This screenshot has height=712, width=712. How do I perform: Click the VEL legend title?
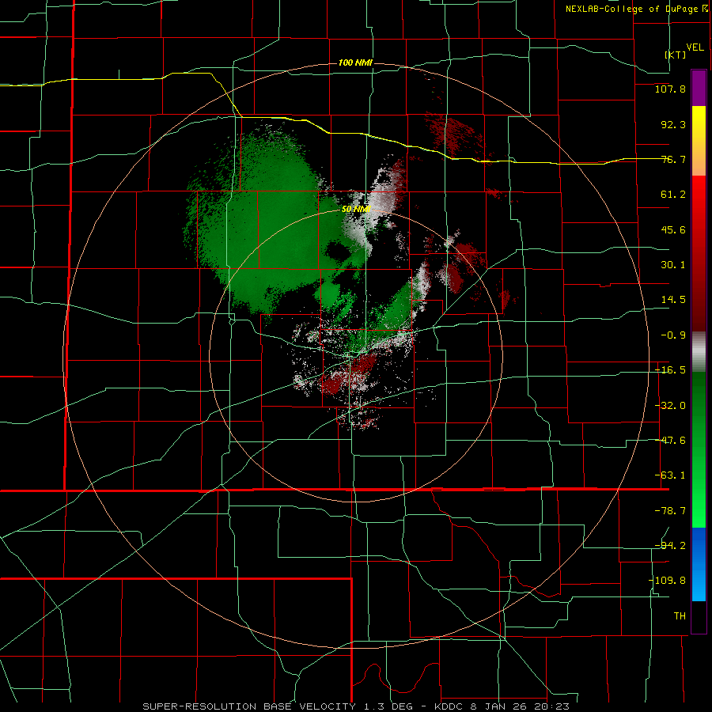point(695,47)
